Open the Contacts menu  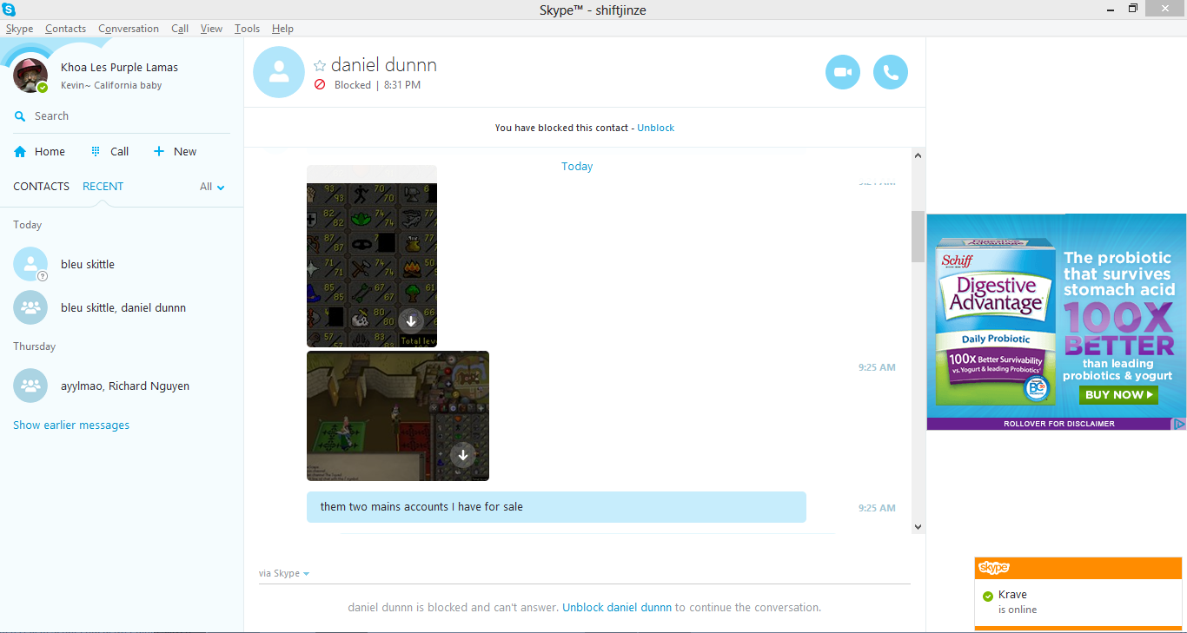coord(65,29)
